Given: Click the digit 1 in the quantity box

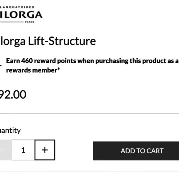Looking at the screenshot, I should [x=23, y=150].
